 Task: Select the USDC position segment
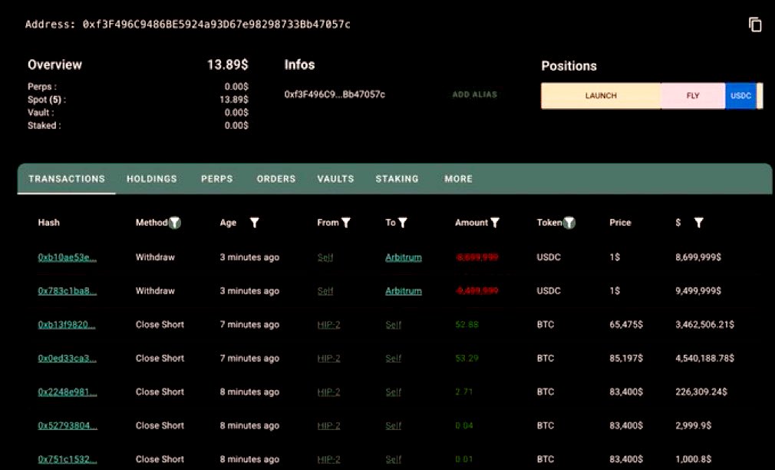click(x=741, y=95)
